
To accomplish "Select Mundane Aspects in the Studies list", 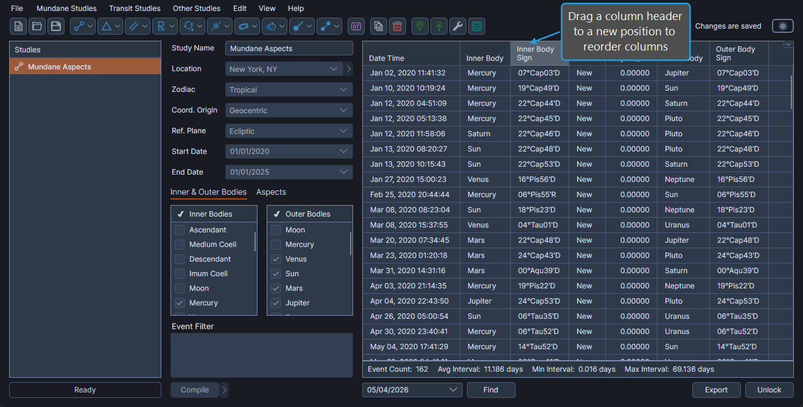I will pos(85,67).
